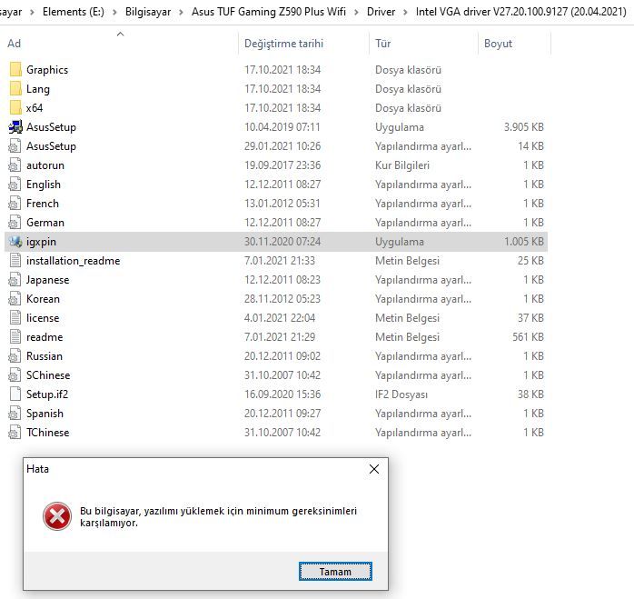Open Elements (E:) in the breadcrumb path
The width and height of the screenshot is (634, 599).
click(x=74, y=12)
